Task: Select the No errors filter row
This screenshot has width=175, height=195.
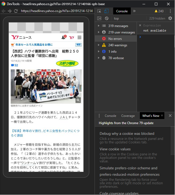Action: click(x=116, y=39)
